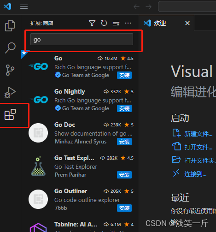
Task: Install the Go Doc extension
Action: tap(124, 142)
